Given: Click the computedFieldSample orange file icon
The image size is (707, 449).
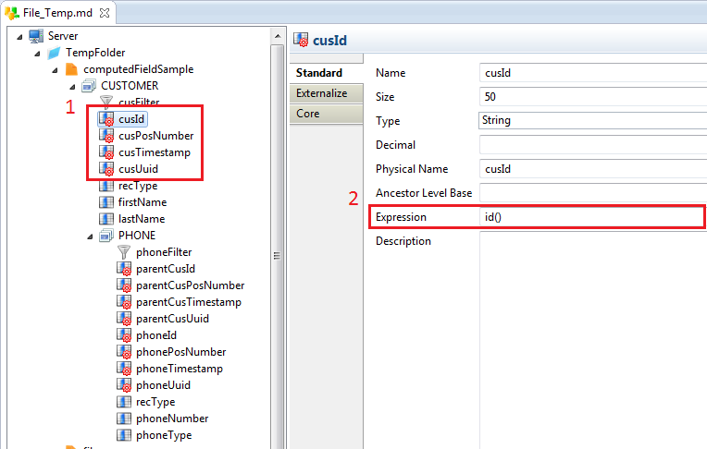Looking at the screenshot, I should (71, 69).
